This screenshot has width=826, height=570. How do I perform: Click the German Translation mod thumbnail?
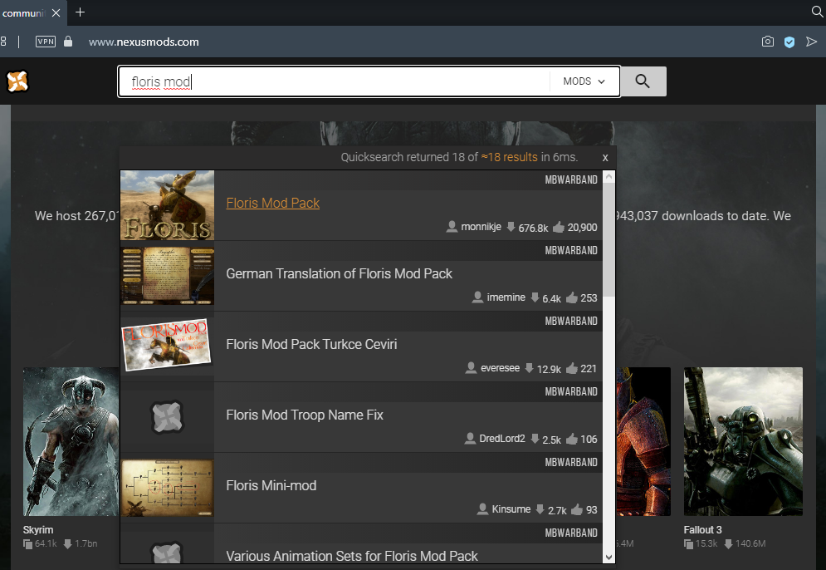167,276
